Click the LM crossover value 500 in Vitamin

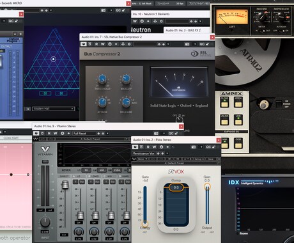102,170
